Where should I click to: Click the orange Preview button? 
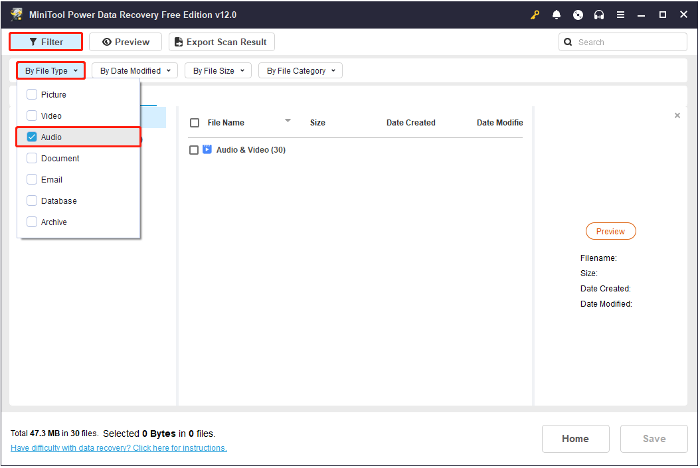pos(611,231)
